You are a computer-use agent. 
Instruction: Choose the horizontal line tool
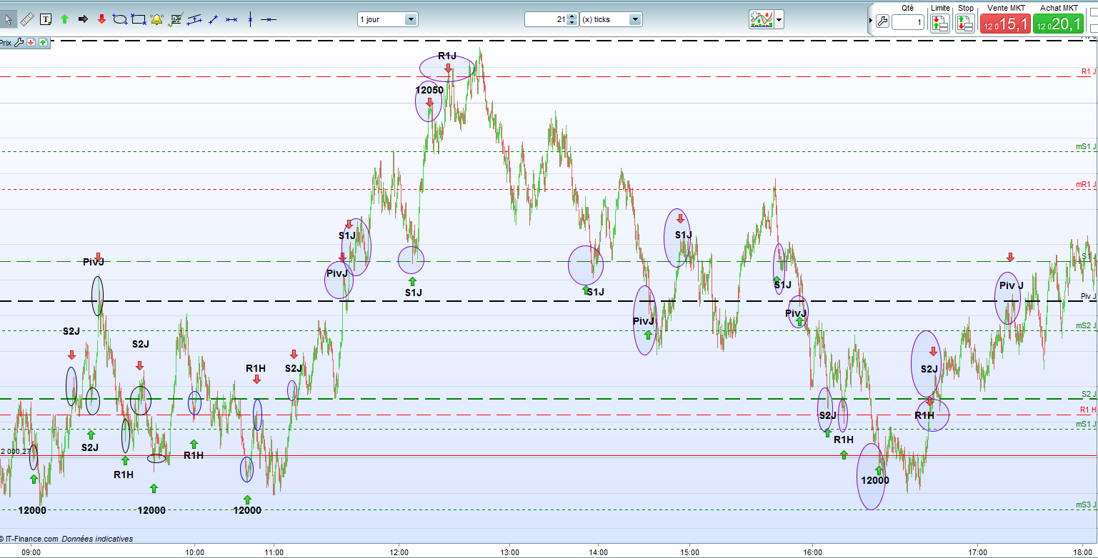click(x=268, y=19)
